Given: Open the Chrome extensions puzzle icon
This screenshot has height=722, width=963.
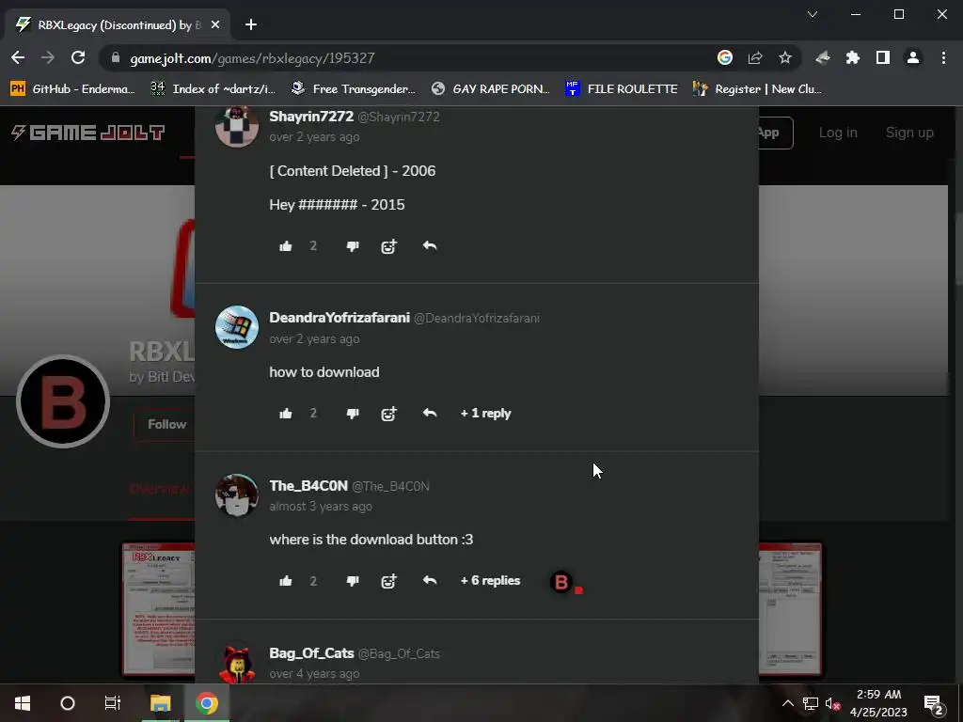Looking at the screenshot, I should [852, 57].
